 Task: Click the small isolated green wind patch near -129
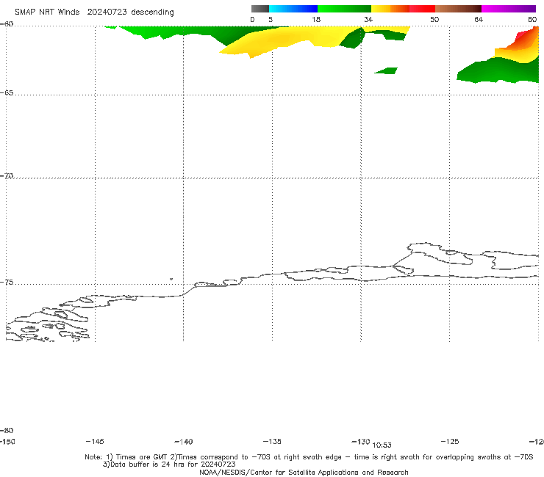(x=386, y=70)
